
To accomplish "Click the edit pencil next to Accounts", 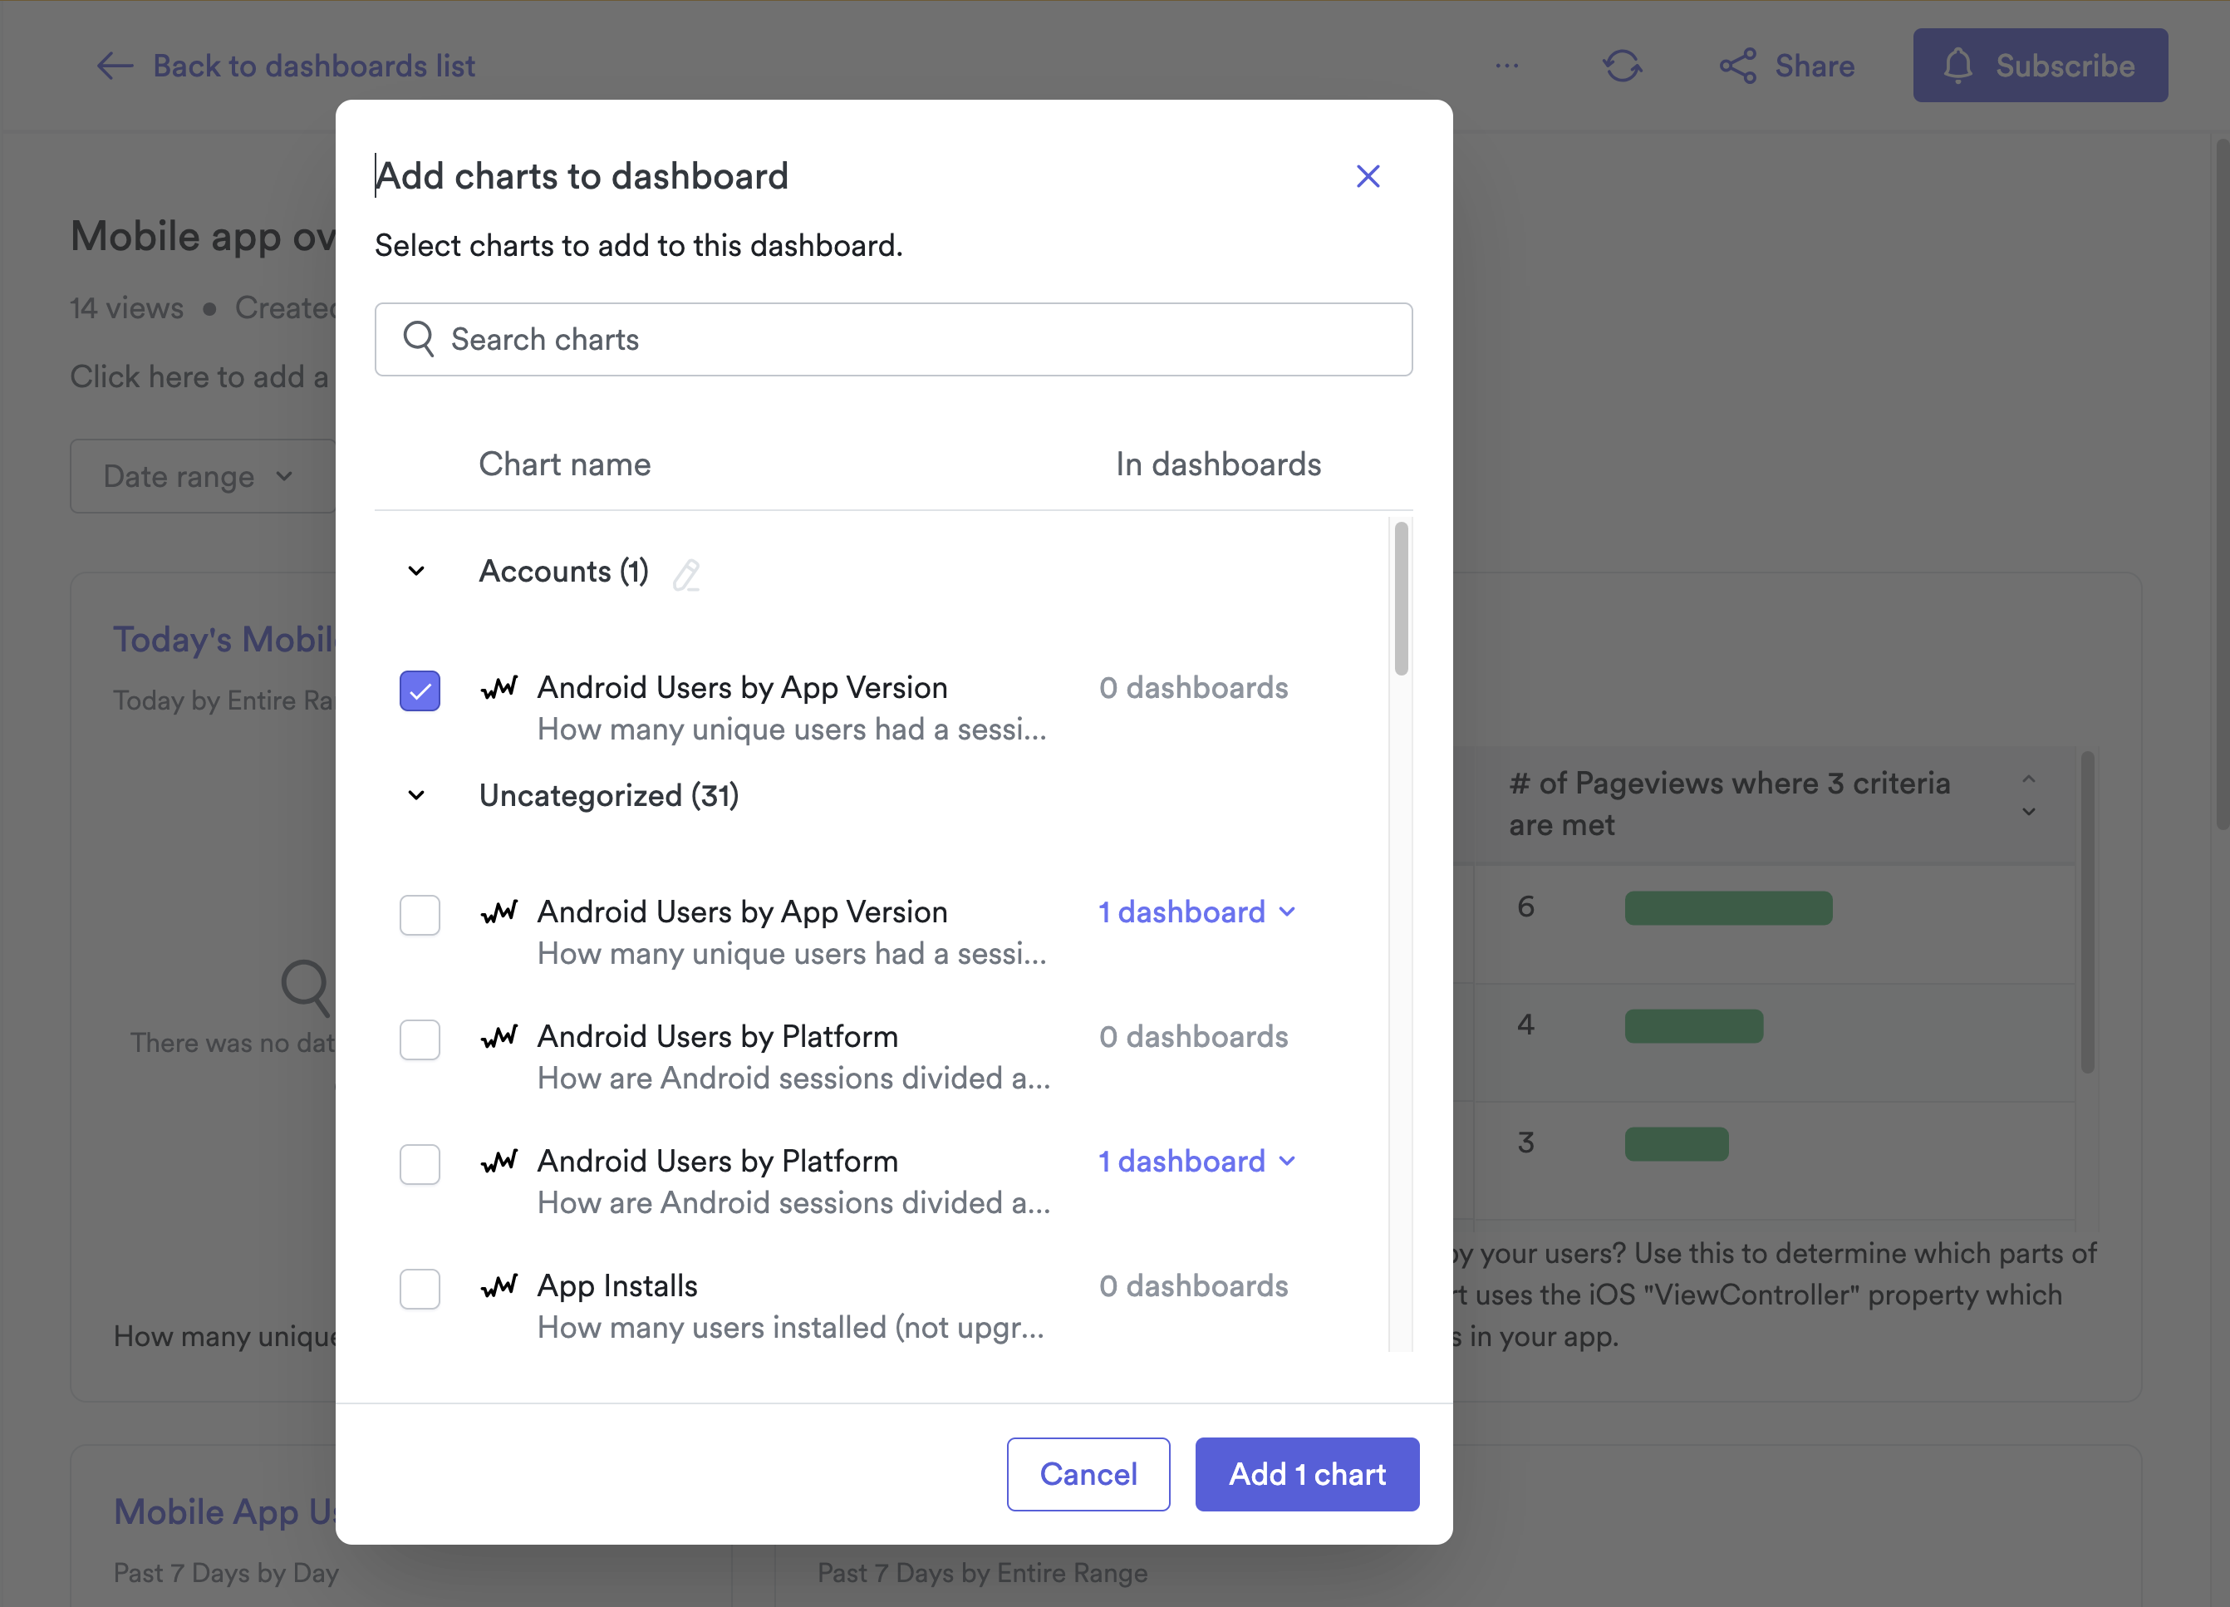I will (686, 574).
